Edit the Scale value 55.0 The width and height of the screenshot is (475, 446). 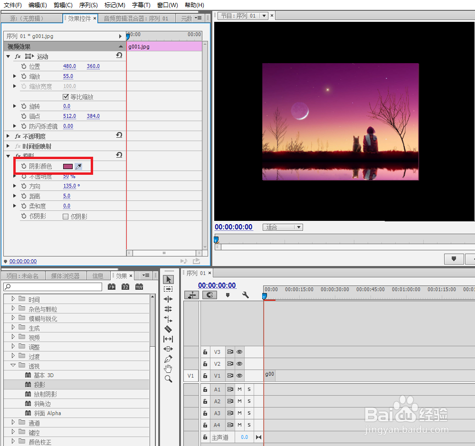[68, 76]
